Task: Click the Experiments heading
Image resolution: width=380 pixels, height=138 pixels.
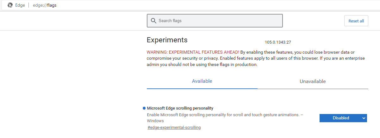Action: [167, 40]
